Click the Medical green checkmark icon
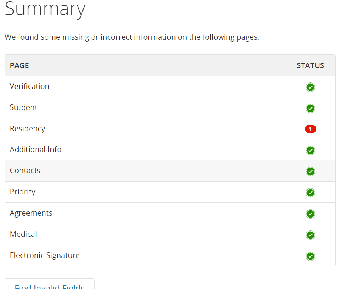Viewport: 339px width, 289px height. click(310, 235)
